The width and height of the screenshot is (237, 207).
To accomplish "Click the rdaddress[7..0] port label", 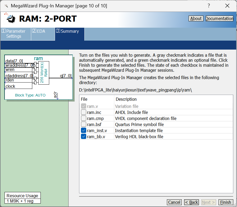I will (19, 76).
